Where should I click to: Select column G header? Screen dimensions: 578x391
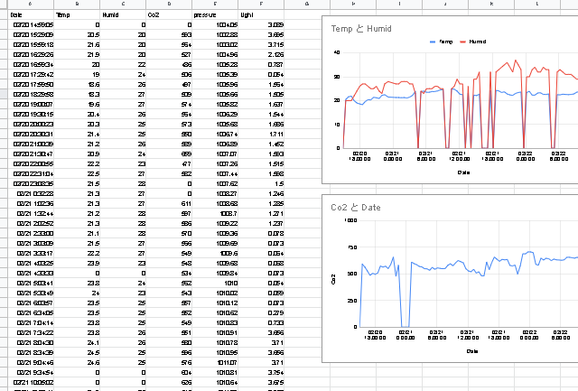tap(307, 5)
